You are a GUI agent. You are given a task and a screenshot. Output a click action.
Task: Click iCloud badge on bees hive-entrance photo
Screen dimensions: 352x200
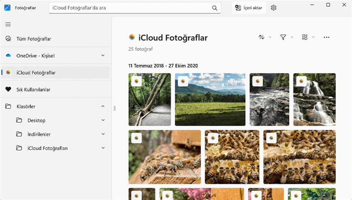[x=136, y=138]
